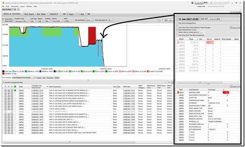Click the Min to -$1,000 light blue legend swatch
Image resolution: width=245 pixels, height=147 pixels.
coord(13,71)
